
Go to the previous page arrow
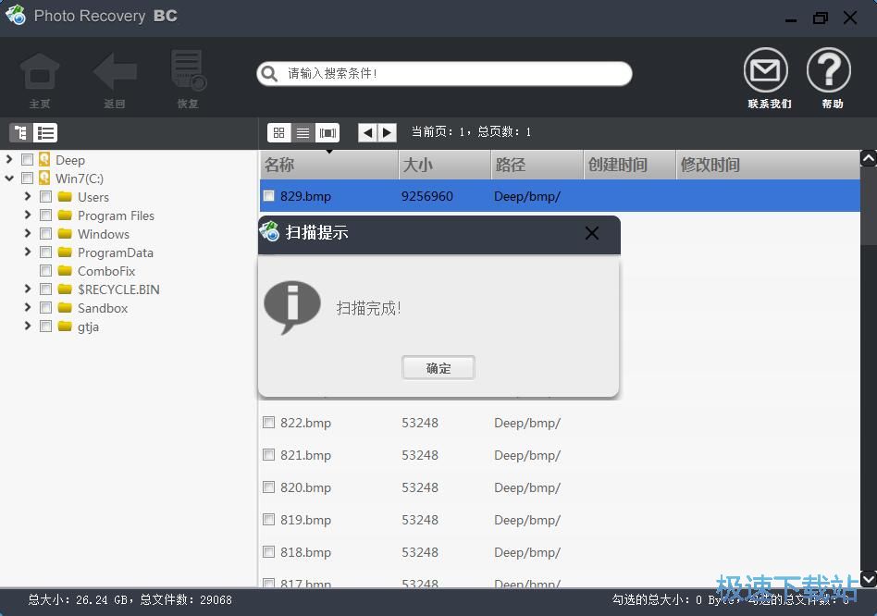click(x=367, y=132)
